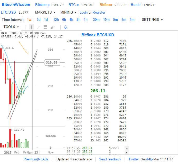Click the Bitfinex BTC/USD order book title
This screenshot has height=164, width=178.
point(98,35)
